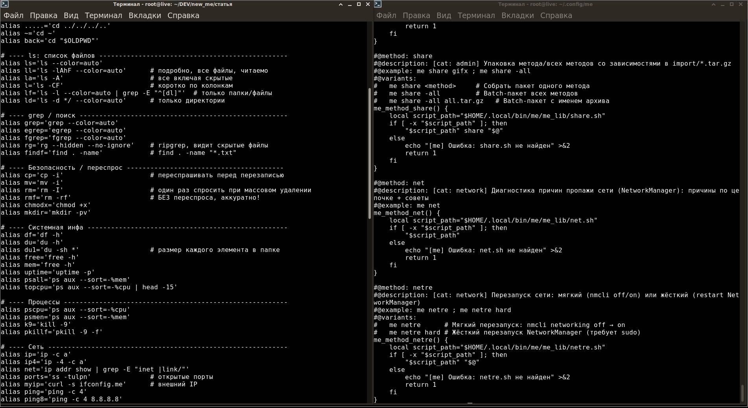
Task: Open Терминал menu in right terminal
Action: tap(476, 15)
